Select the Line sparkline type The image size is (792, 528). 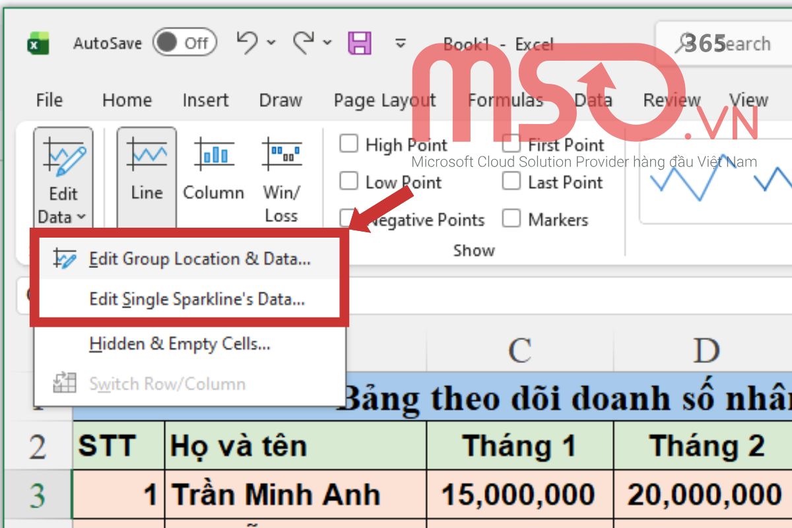coord(147,177)
